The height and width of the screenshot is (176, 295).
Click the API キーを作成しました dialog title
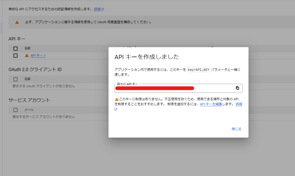[147, 57]
